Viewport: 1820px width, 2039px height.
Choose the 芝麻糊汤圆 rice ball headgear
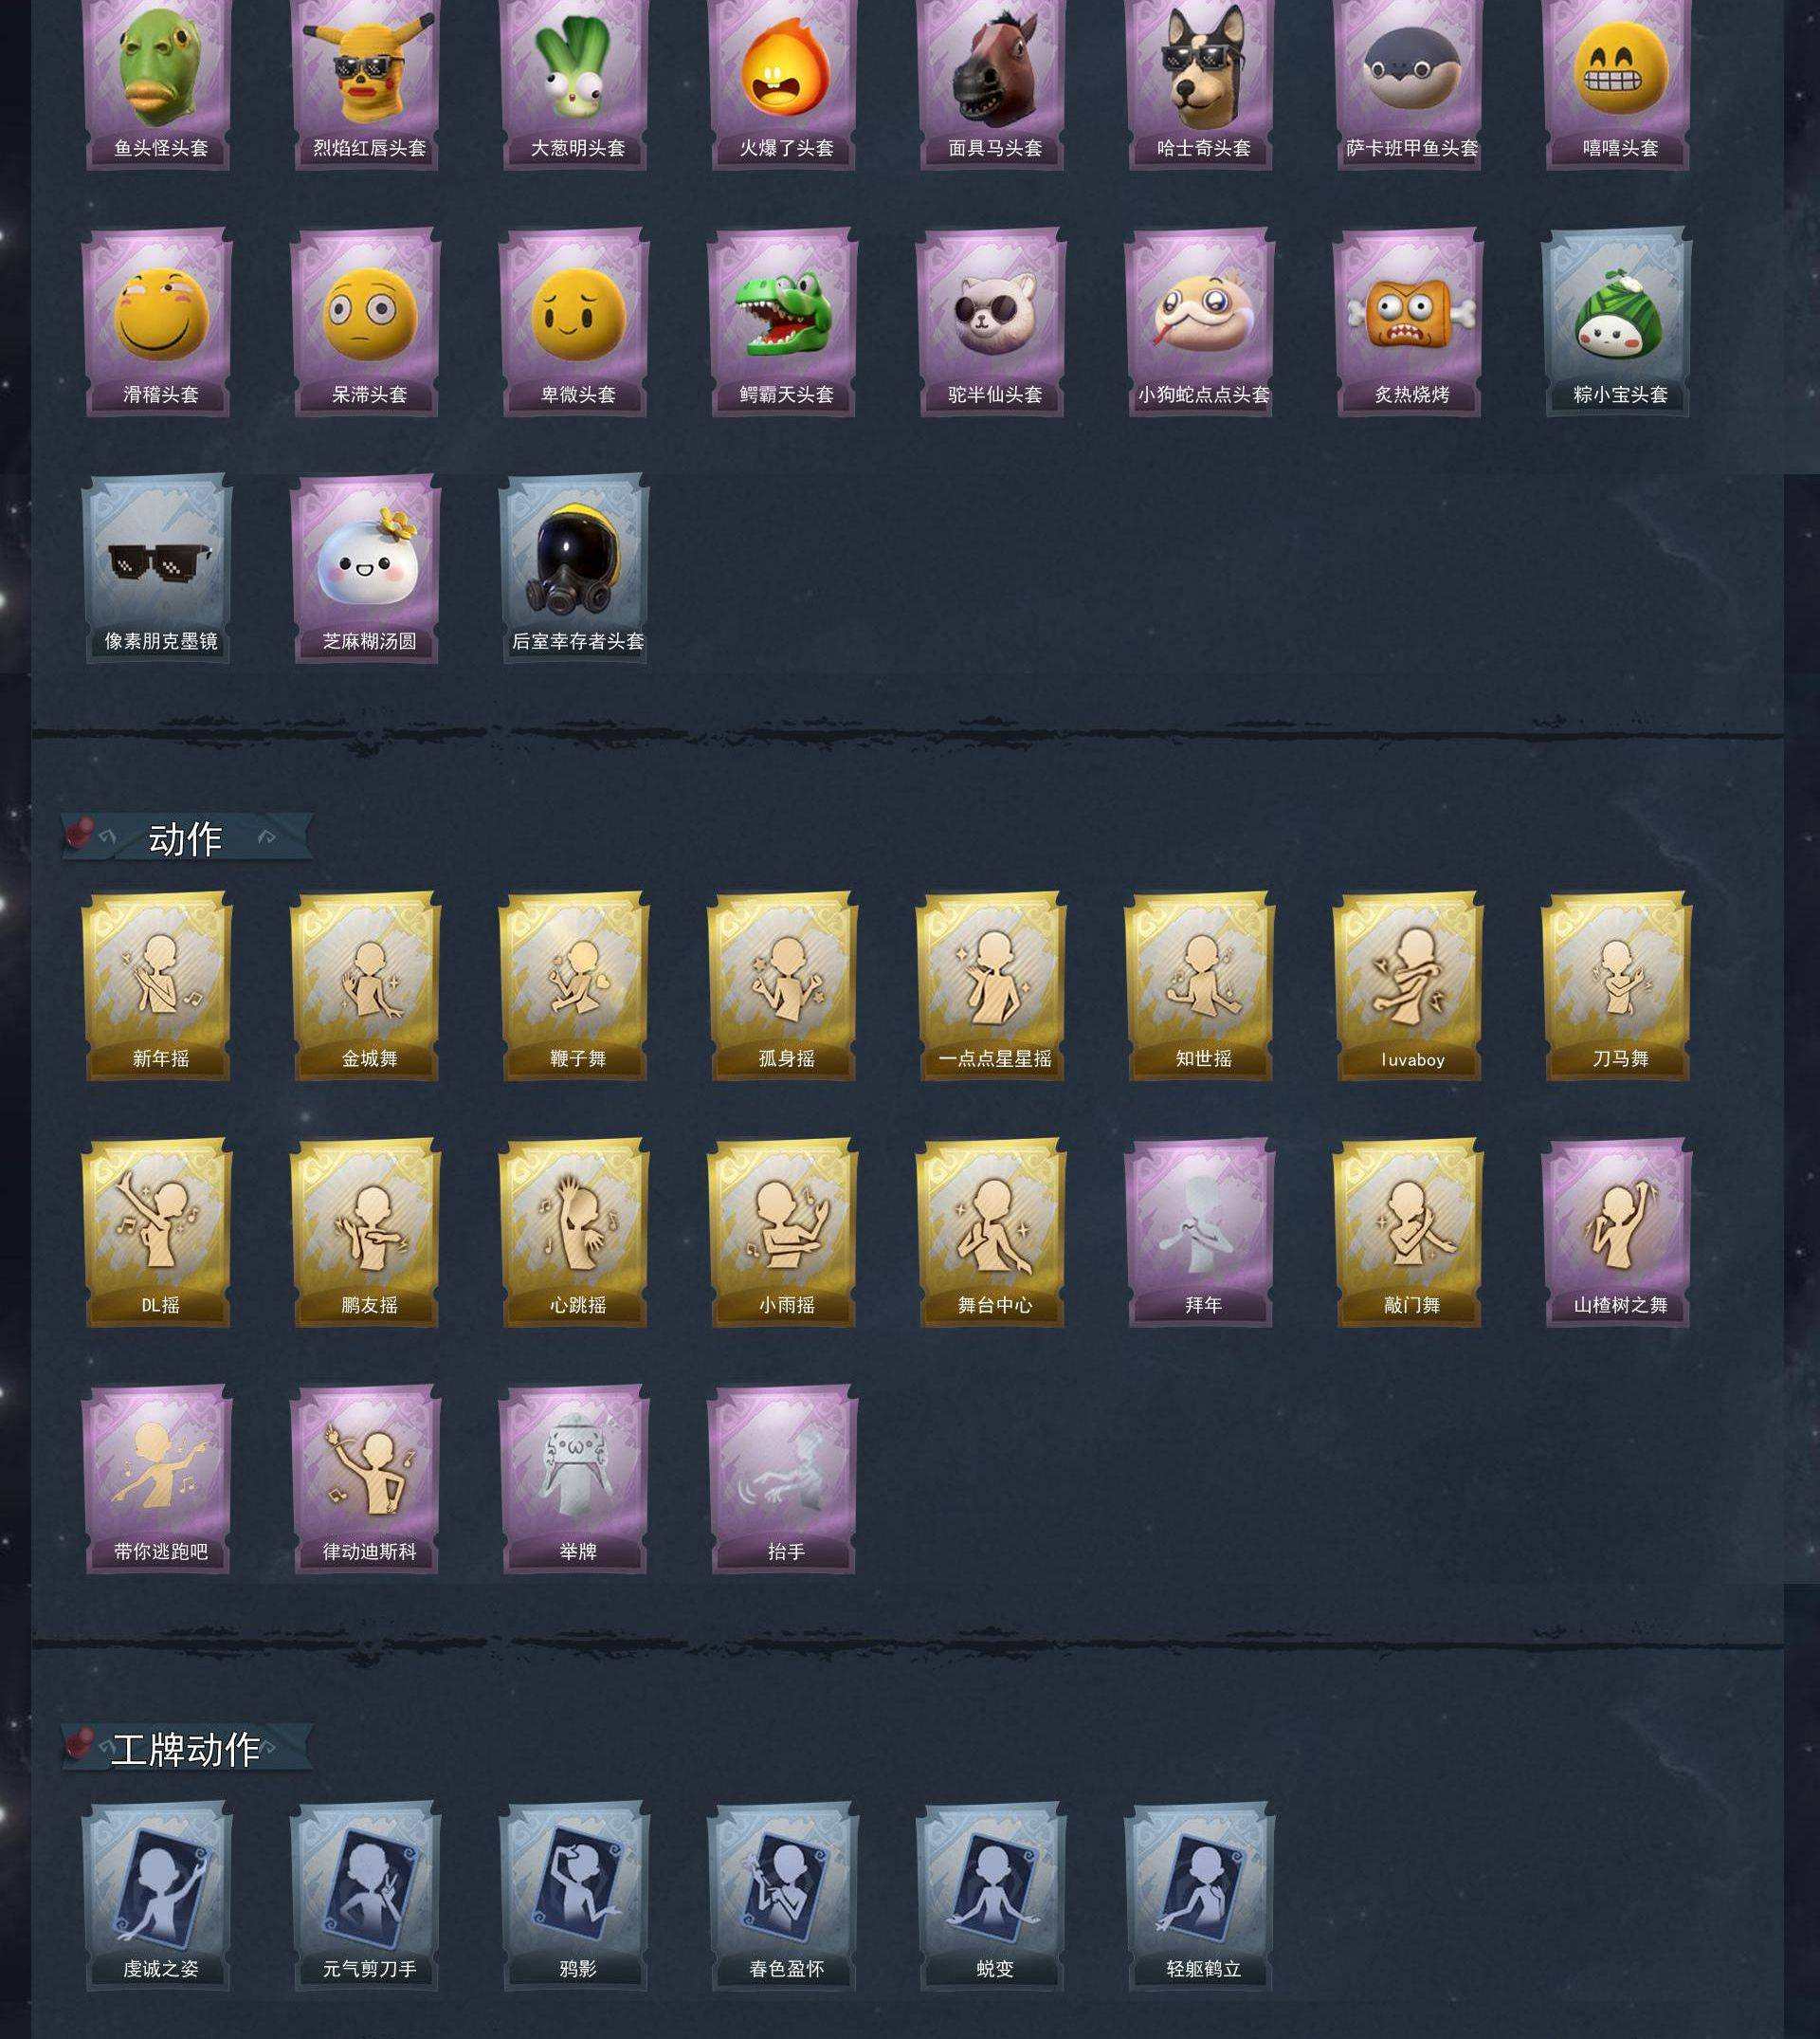pyautogui.click(x=366, y=568)
